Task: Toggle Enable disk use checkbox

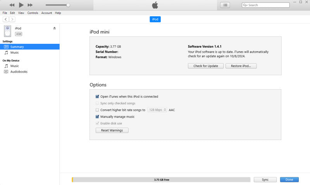Action: coord(97,123)
